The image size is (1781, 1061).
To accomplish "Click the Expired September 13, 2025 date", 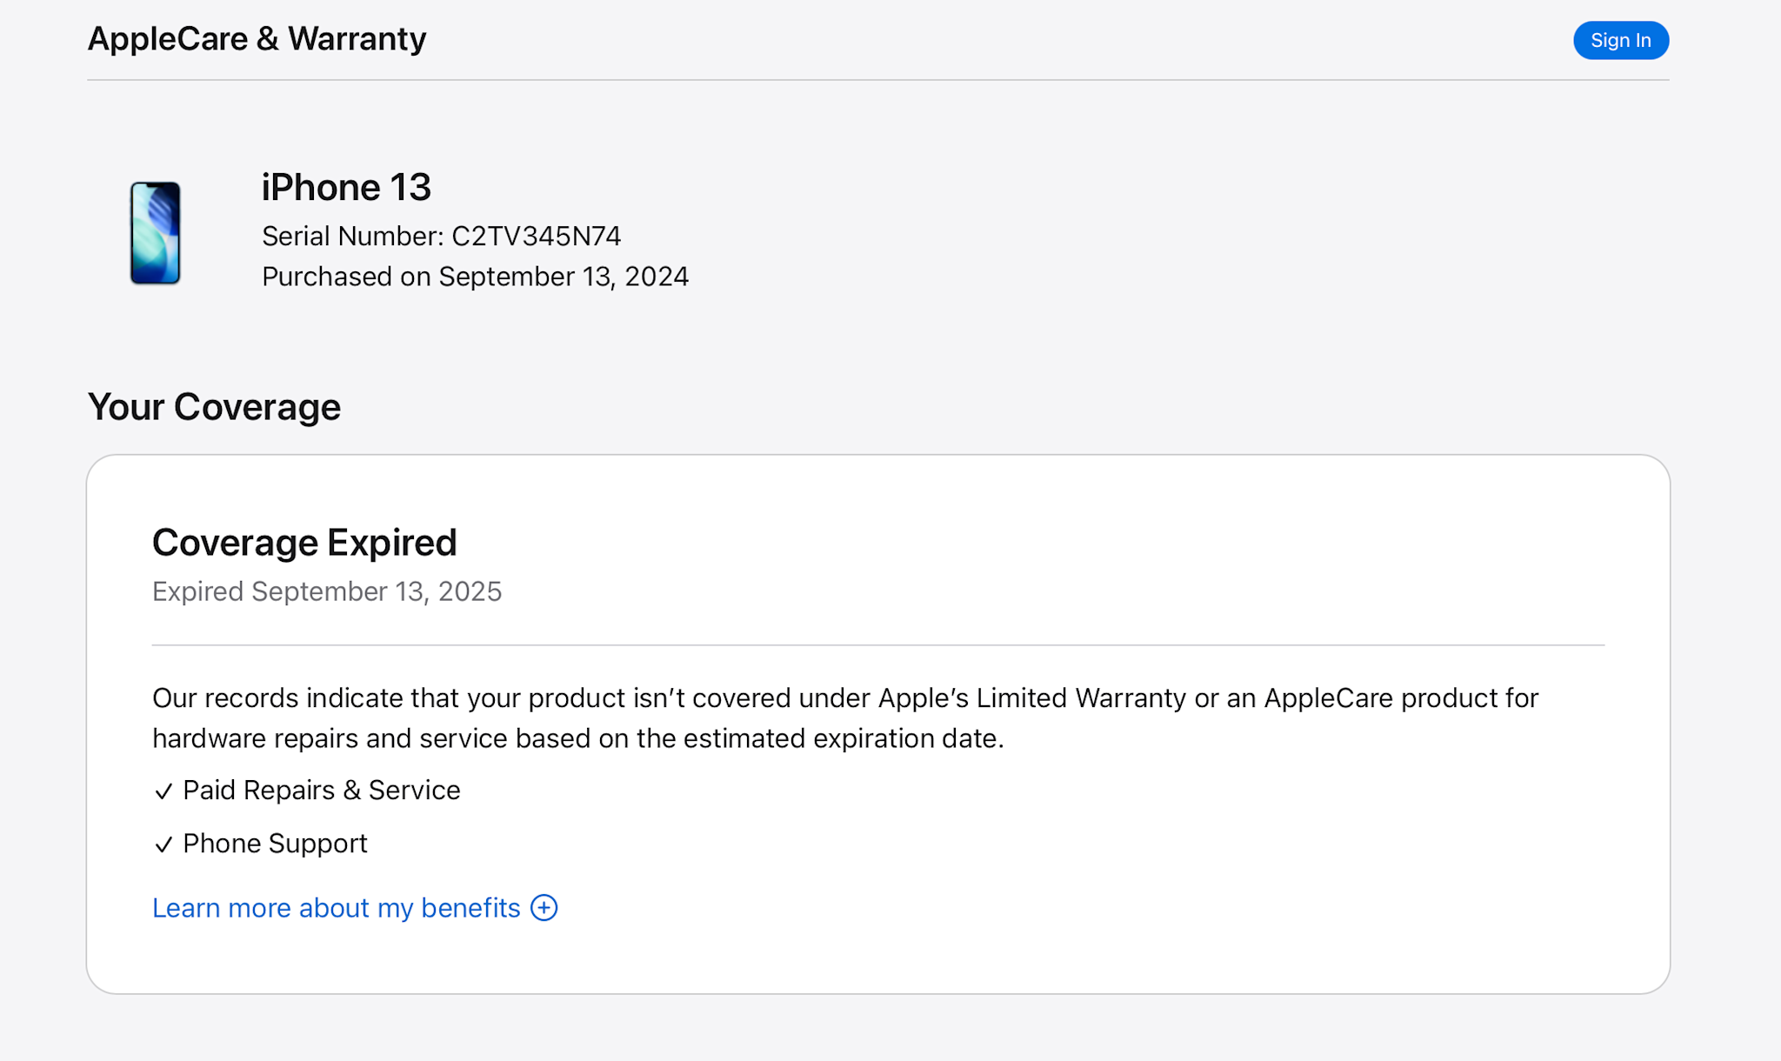I will 327,591.
